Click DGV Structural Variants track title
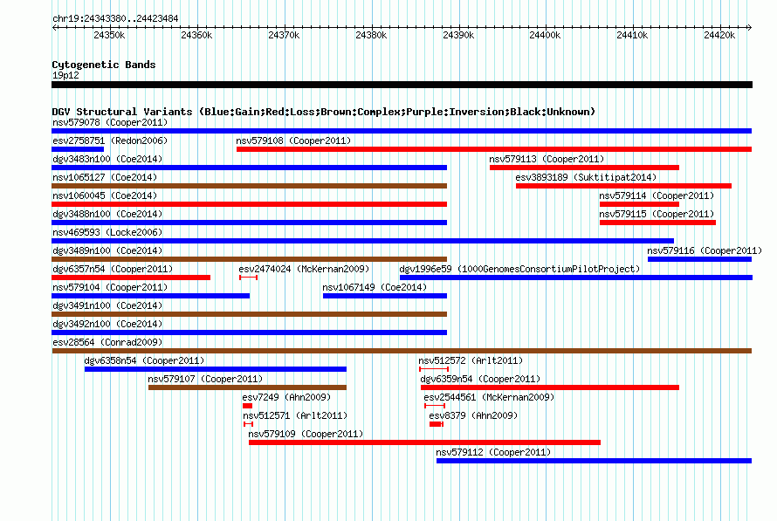 pyautogui.click(x=324, y=112)
